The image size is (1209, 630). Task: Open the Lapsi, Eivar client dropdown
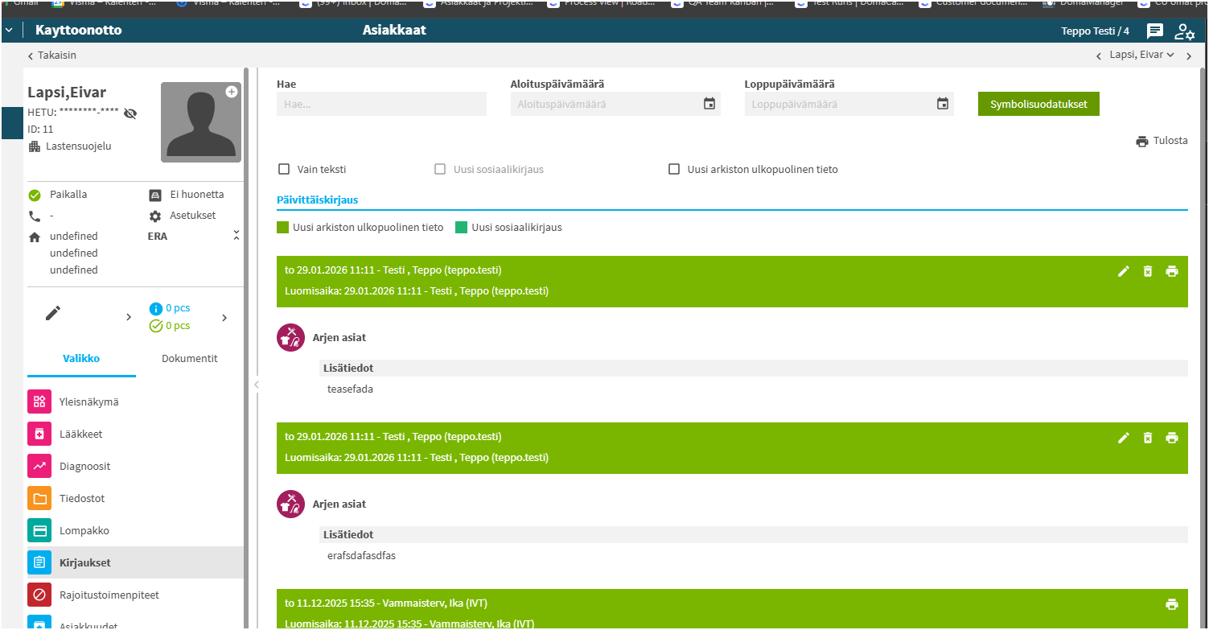click(x=1142, y=55)
